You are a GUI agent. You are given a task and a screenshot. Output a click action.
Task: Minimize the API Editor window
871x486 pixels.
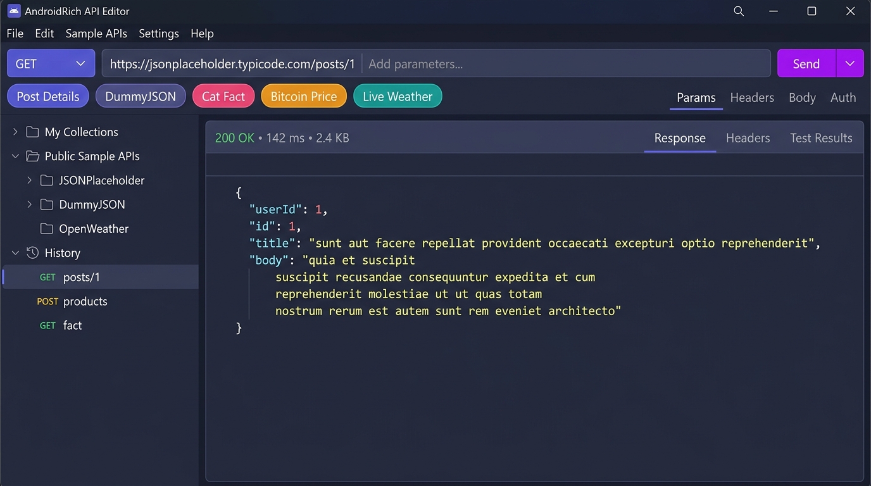click(x=774, y=11)
